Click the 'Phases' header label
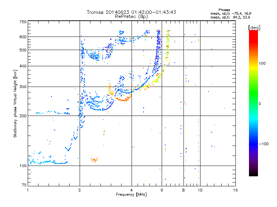The width and height of the screenshot is (277, 207). coord(224,10)
